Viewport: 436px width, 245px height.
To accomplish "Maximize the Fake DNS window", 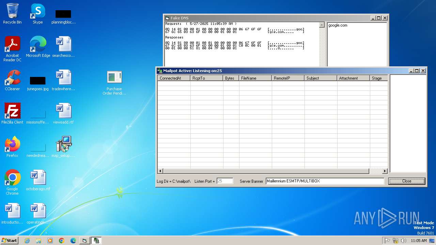I will click(x=379, y=18).
